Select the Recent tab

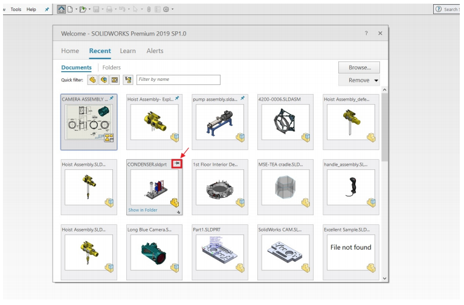[100, 51]
